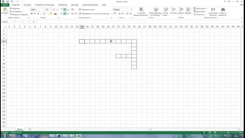The image size is (245, 138).
Task: Click the insert function fx button
Action: pos(34,22)
